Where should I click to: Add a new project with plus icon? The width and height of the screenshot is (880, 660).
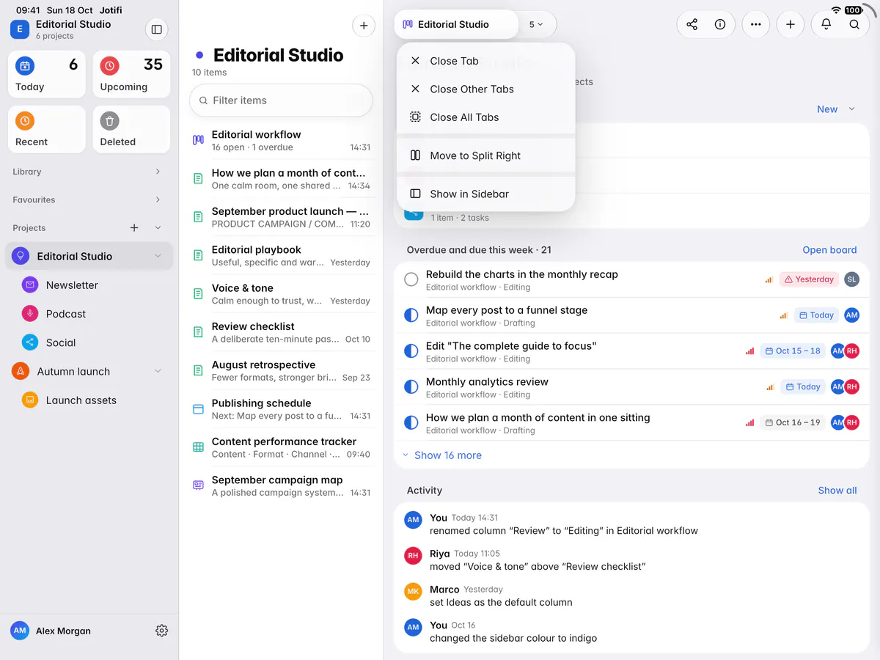point(134,228)
